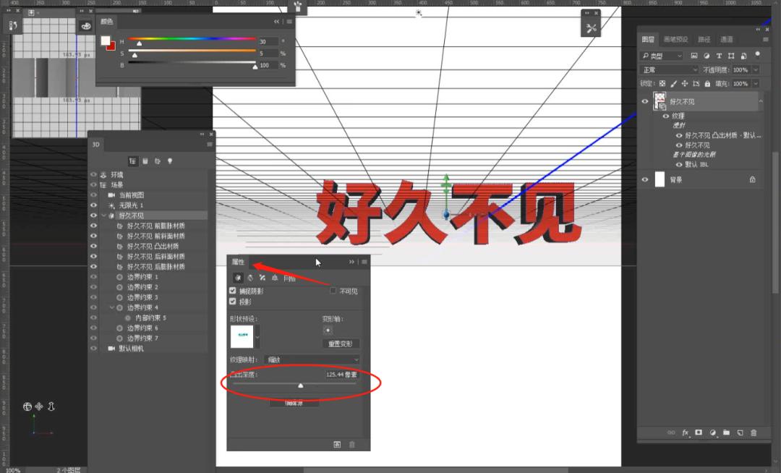
Task: Filter 3D panel by meshes
Action: click(x=145, y=161)
